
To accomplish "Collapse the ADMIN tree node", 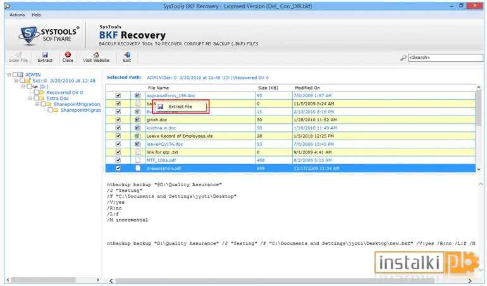I will (9, 74).
